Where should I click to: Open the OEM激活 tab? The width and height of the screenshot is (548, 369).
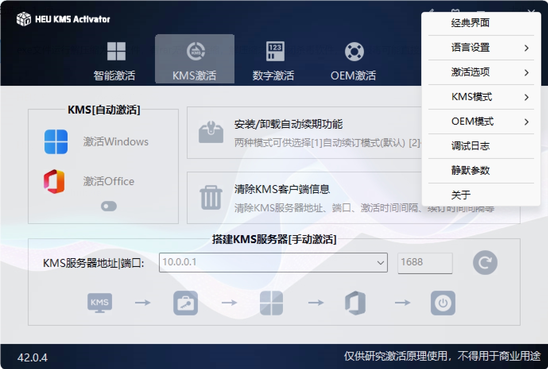pyautogui.click(x=353, y=60)
